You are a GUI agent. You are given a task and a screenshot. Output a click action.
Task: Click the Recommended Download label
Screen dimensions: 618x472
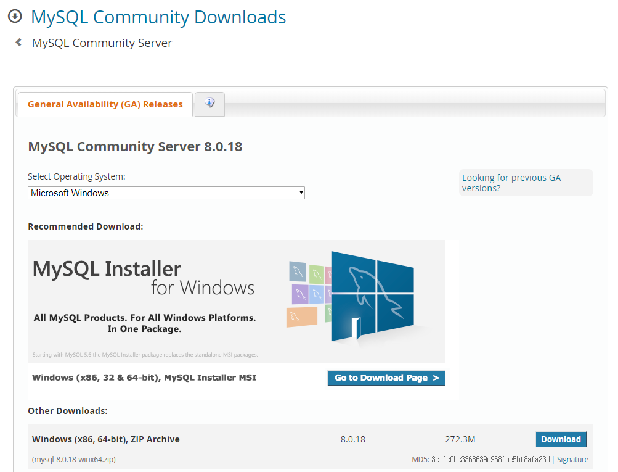click(x=86, y=226)
